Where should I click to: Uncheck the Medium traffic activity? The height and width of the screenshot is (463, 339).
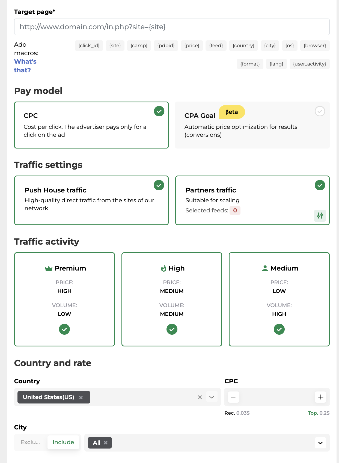279,329
